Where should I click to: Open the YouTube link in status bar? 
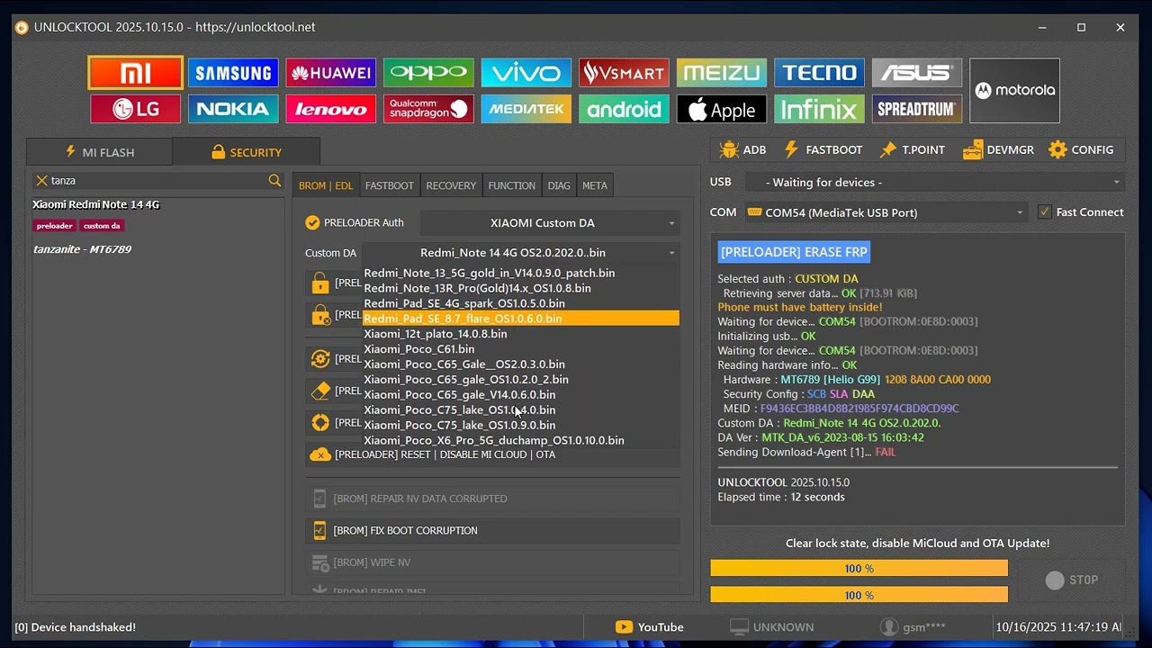tap(650, 627)
